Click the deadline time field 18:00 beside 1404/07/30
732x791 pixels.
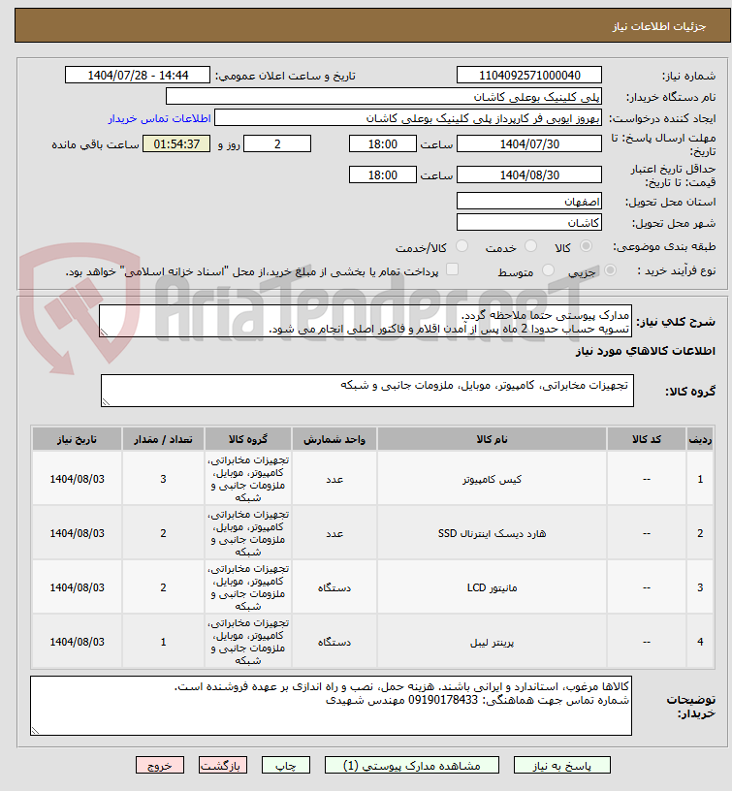click(382, 143)
